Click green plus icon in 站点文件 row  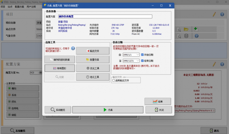196,29
